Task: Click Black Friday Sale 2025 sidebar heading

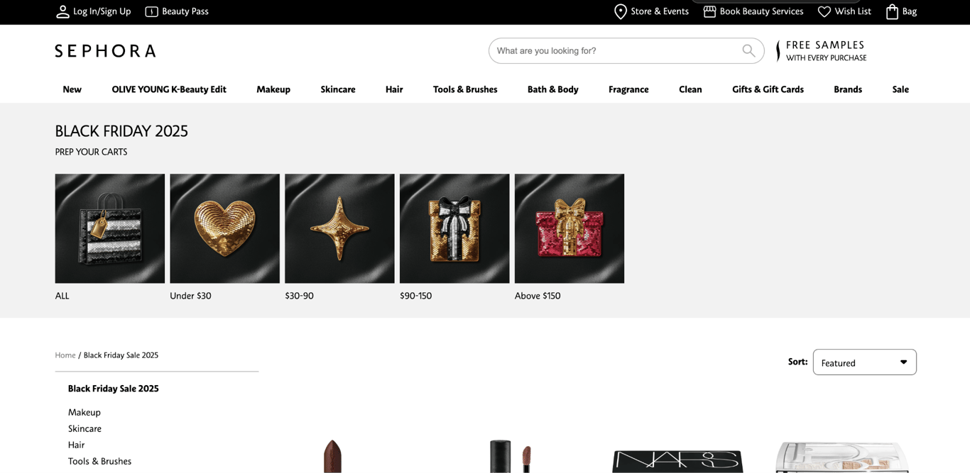Action: (x=114, y=389)
